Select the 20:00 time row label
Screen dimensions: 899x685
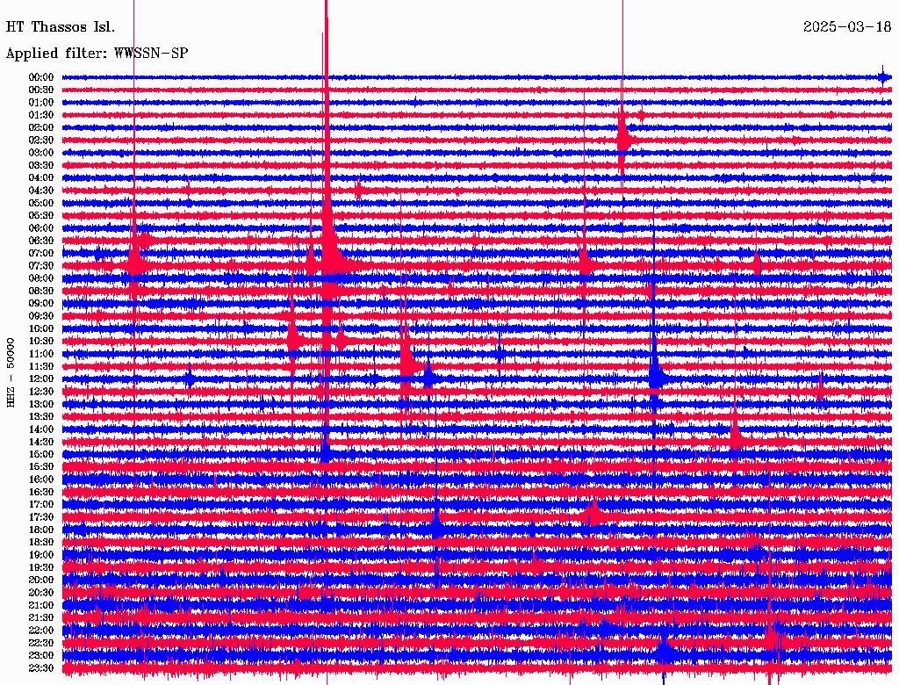[41, 580]
